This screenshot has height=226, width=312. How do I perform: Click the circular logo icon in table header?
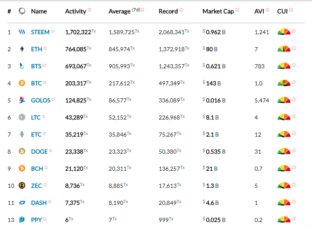point(22,11)
